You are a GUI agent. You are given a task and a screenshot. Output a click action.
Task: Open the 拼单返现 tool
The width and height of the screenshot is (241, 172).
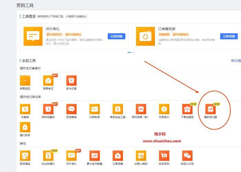click(25, 80)
